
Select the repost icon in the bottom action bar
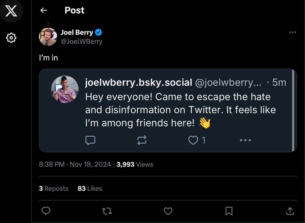click(x=107, y=211)
